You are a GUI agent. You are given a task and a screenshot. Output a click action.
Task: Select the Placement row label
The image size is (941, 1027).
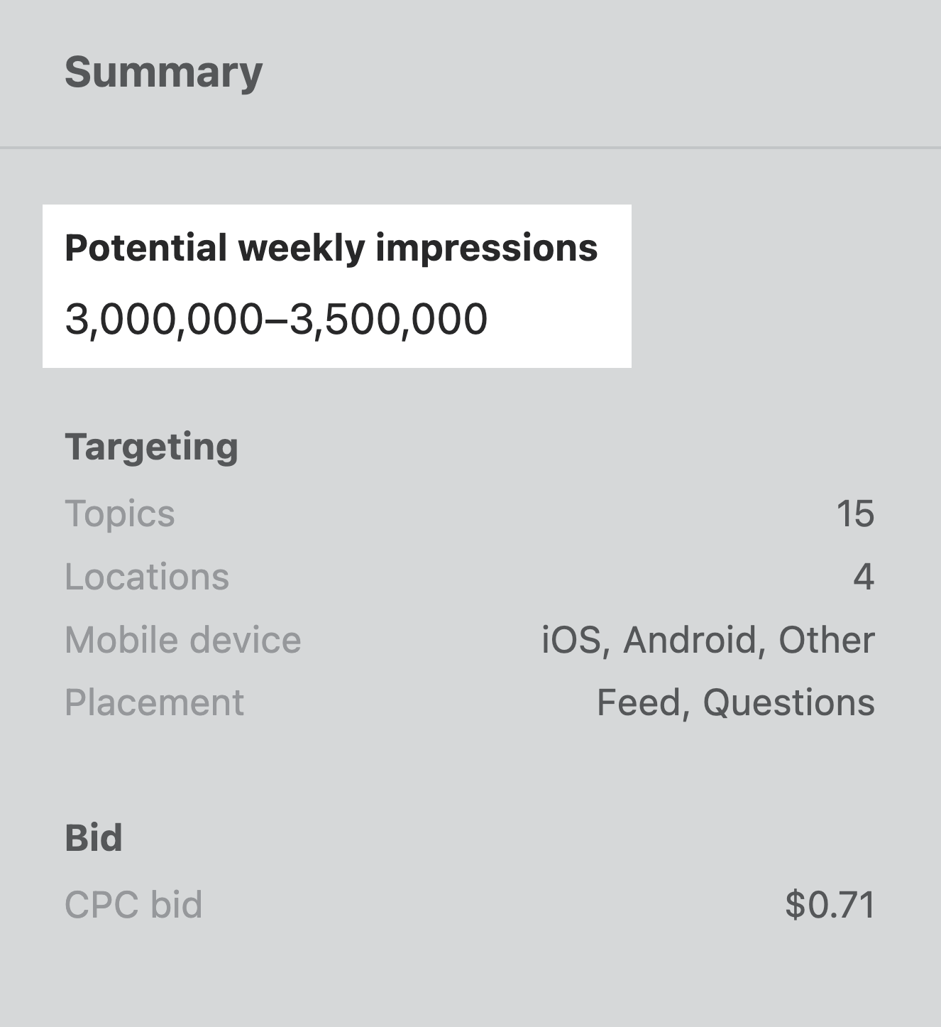[x=154, y=702]
